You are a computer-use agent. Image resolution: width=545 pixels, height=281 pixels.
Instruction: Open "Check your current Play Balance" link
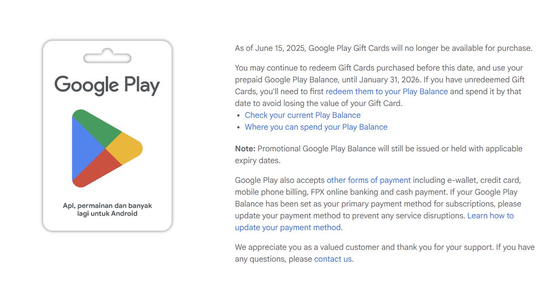pos(302,115)
